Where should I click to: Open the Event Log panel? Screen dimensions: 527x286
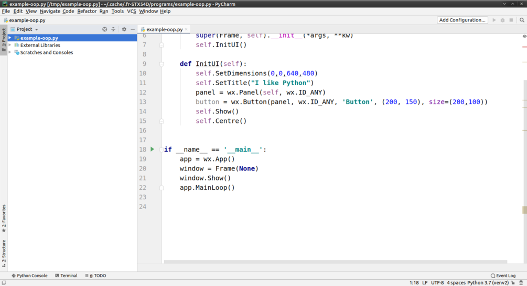tap(503, 276)
